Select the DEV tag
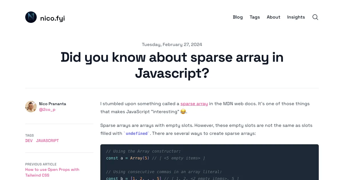The height and width of the screenshot is (180, 344). point(29,141)
